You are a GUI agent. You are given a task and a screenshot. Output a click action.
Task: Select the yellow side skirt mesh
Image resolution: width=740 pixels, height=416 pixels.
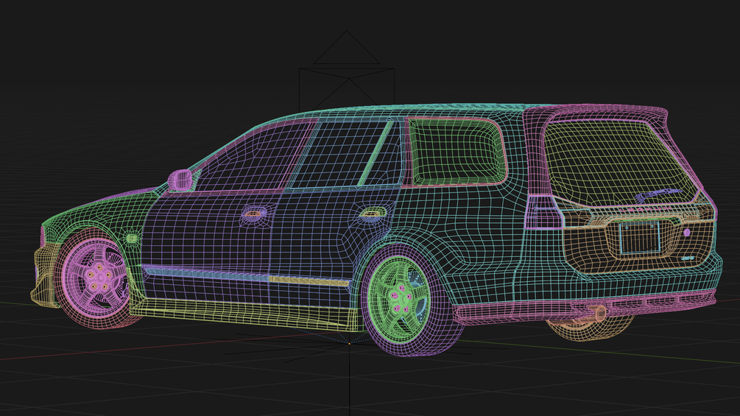244,313
